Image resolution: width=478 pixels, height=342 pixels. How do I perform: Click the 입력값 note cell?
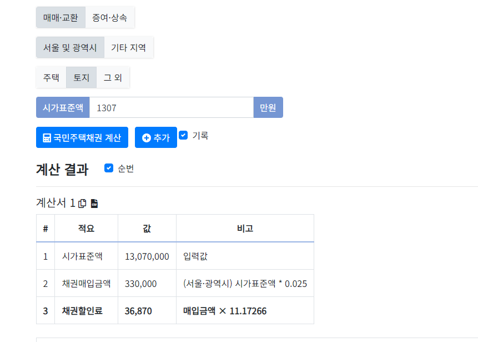245,256
